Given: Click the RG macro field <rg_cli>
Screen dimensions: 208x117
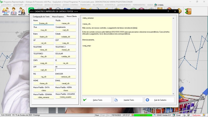Looking at the screenshot, I should [44, 77].
